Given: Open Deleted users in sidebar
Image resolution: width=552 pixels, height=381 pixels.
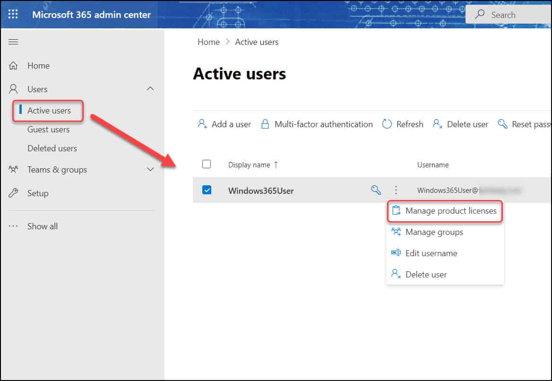Looking at the screenshot, I should pyautogui.click(x=52, y=148).
